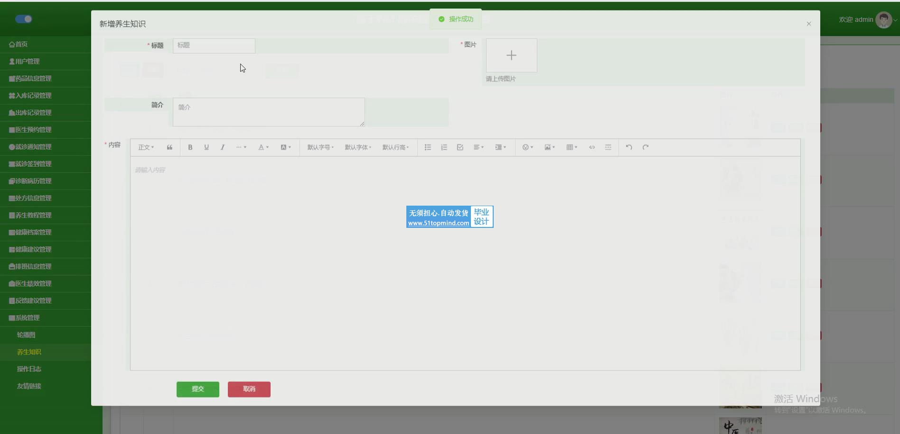Expand the 正文 heading style dropdown
The image size is (900, 434).
146,147
